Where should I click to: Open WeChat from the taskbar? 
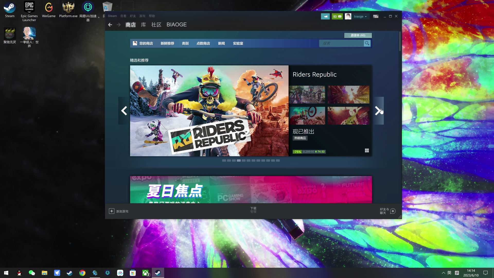(32, 273)
